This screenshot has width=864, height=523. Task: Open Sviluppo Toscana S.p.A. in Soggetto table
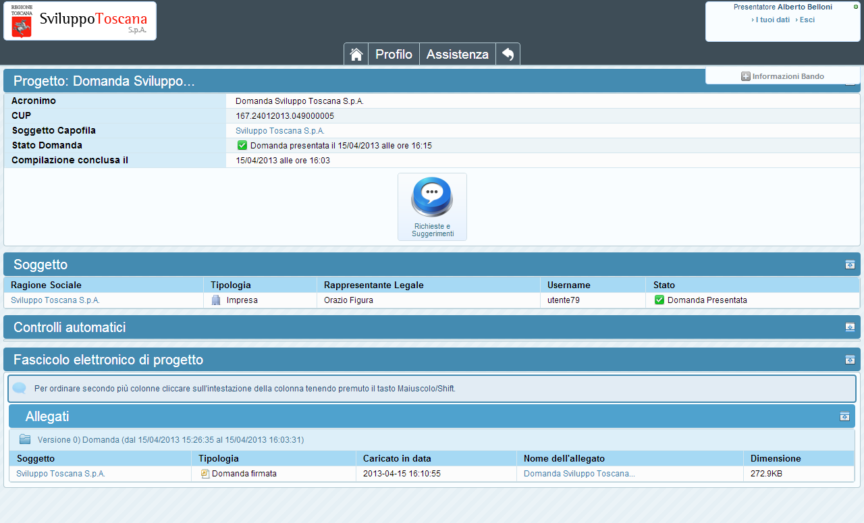[x=55, y=300]
